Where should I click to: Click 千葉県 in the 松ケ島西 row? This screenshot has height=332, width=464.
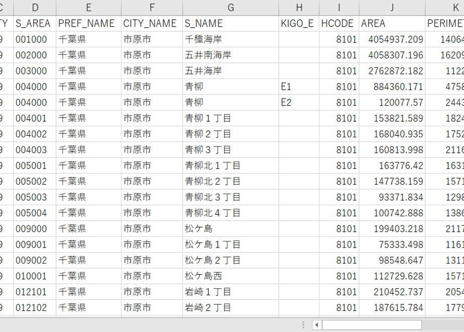[x=88, y=276]
